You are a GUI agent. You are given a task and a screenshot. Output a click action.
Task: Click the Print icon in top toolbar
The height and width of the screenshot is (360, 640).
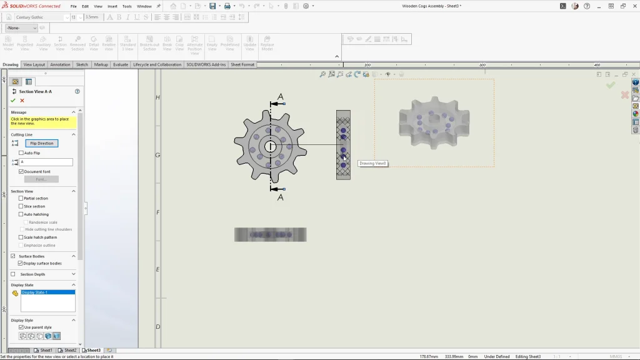[x=227, y=6]
